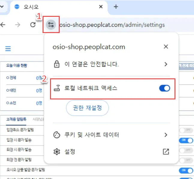Open the tab search dropdown arrow
The height and width of the screenshot is (179, 194).
pos(2,7)
